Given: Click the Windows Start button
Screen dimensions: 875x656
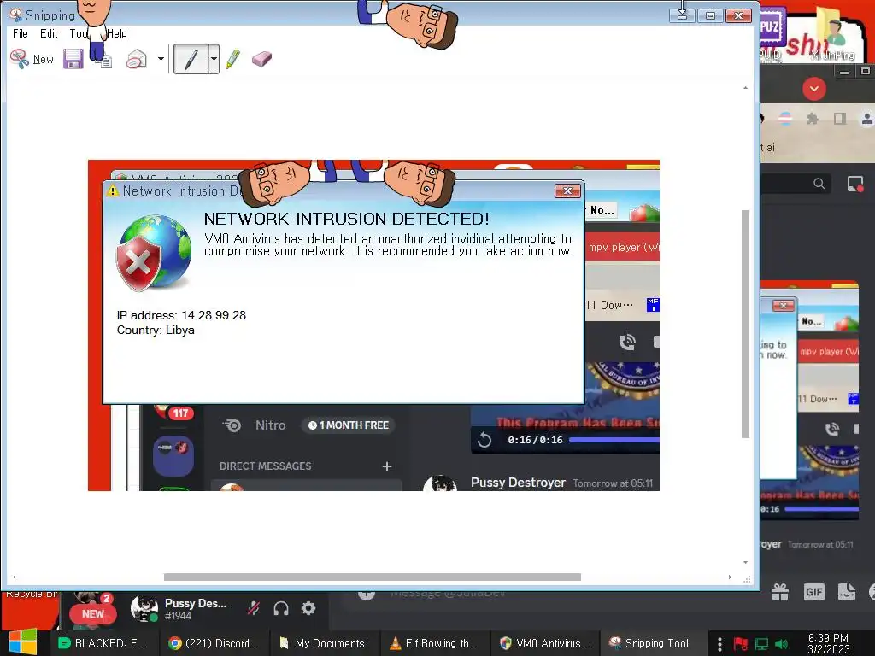Looking at the screenshot, I should [x=23, y=642].
